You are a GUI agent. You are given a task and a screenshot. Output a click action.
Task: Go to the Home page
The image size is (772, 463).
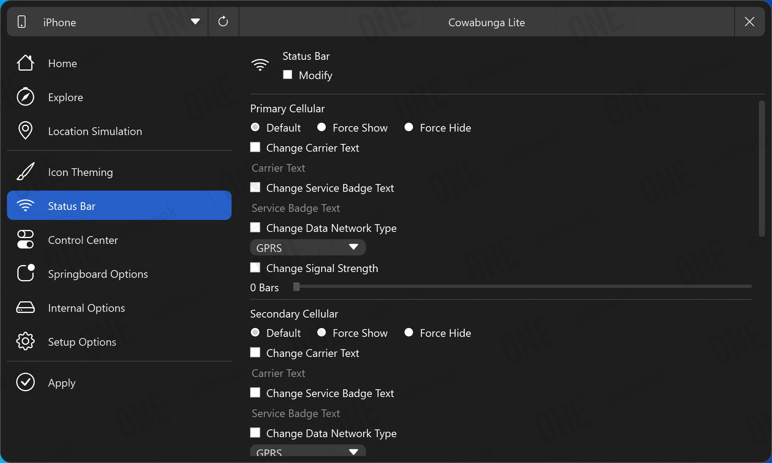[119, 63]
